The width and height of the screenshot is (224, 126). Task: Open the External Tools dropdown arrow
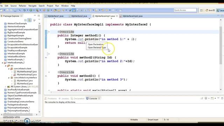[x=40, y=10]
